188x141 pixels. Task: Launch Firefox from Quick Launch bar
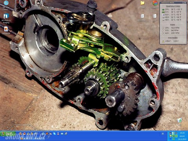coord(20,134)
